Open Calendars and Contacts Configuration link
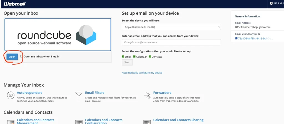284x124 pixels. [104, 121]
